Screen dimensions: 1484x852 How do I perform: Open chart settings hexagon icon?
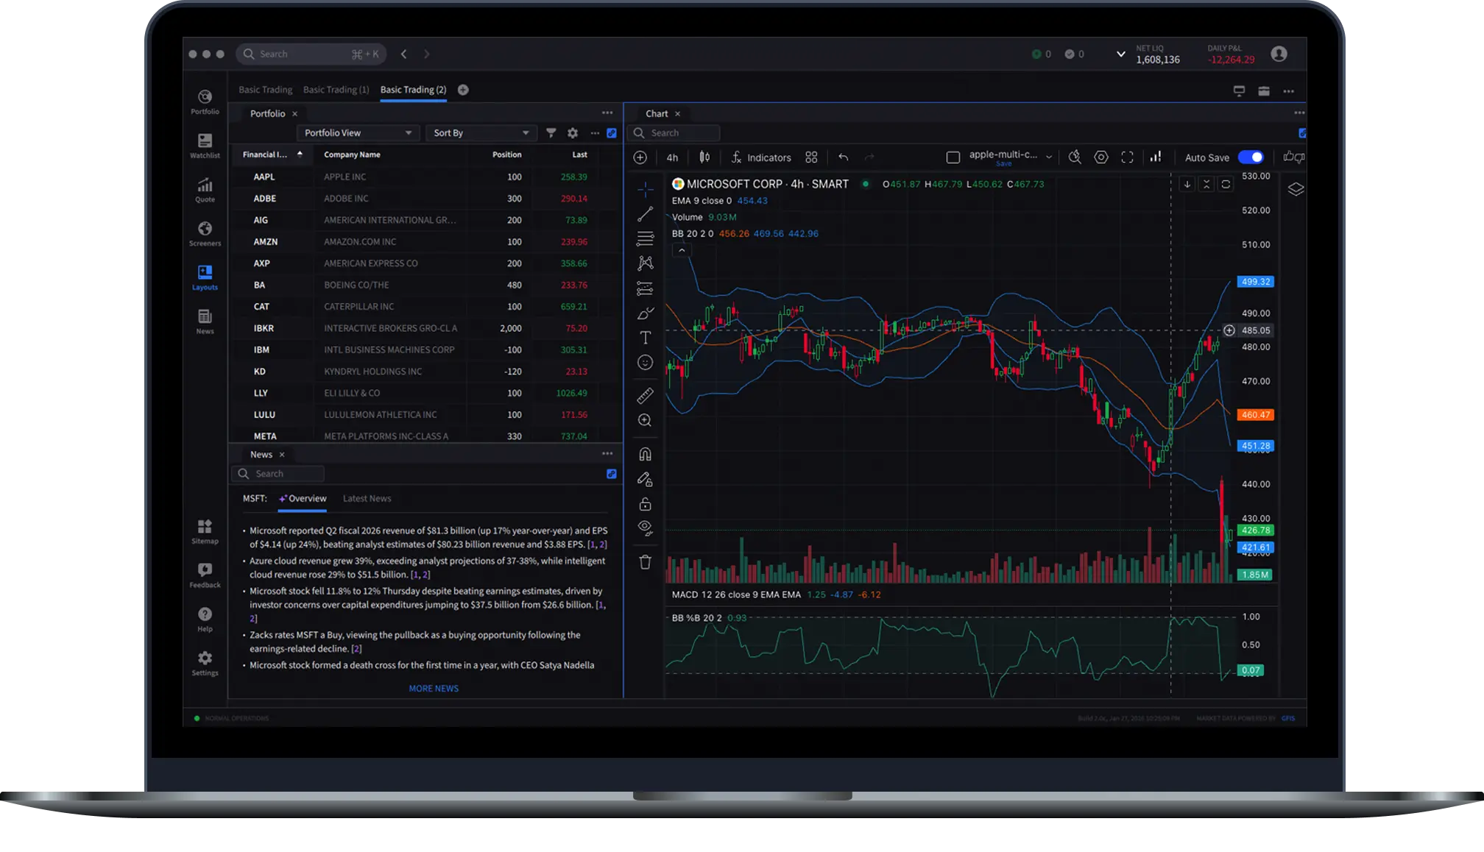tap(1101, 157)
